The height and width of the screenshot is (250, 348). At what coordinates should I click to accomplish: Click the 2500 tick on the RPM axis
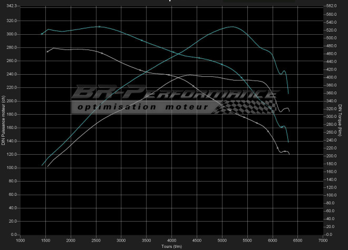[x=96, y=240]
